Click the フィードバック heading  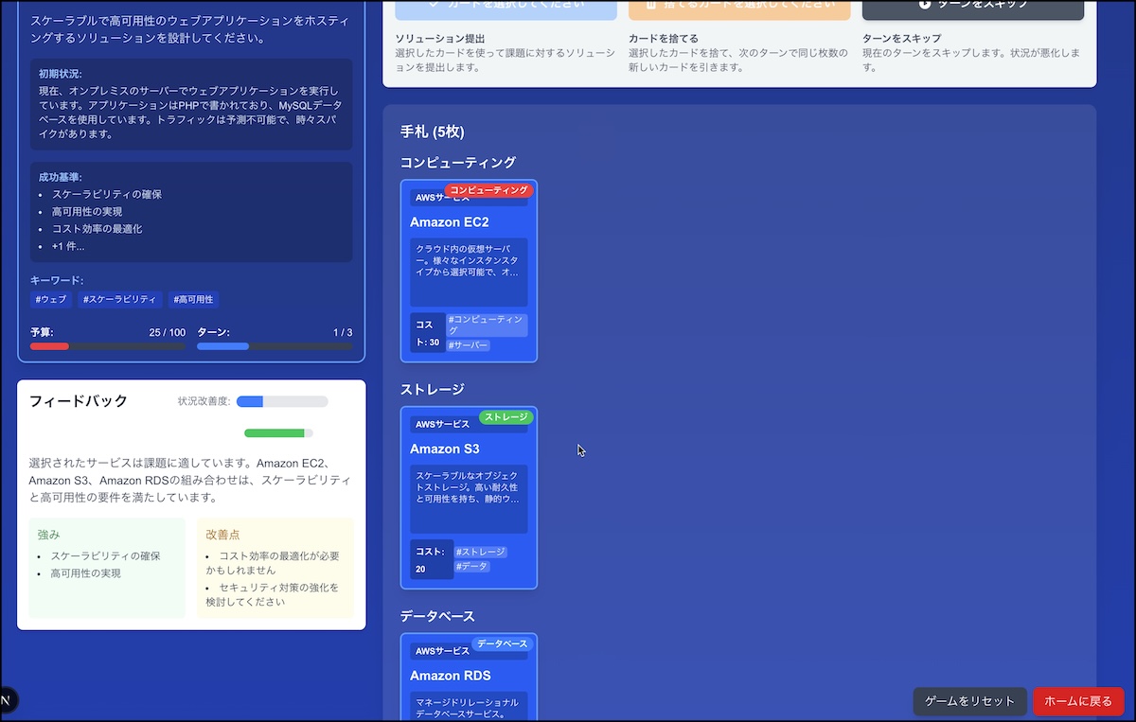(x=79, y=400)
